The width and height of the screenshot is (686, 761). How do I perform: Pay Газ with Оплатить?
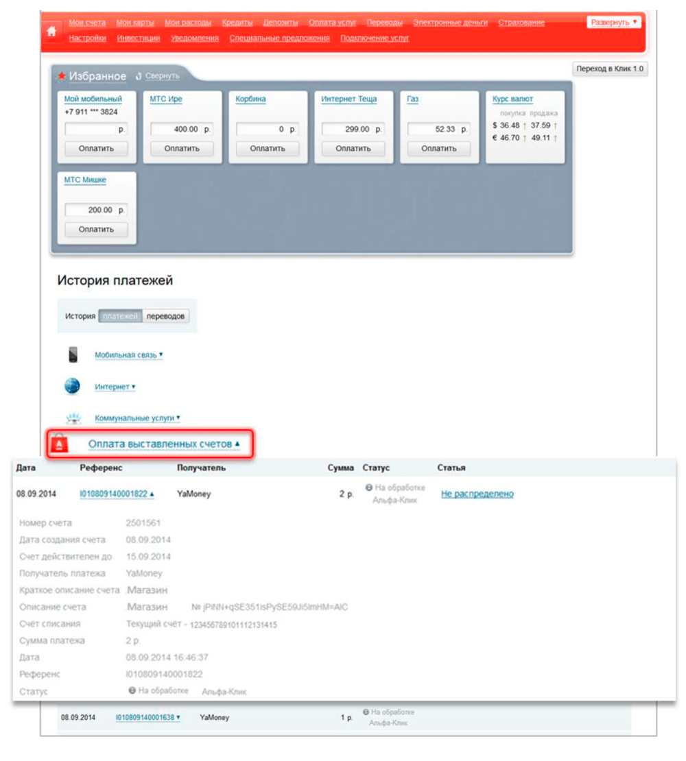point(439,149)
